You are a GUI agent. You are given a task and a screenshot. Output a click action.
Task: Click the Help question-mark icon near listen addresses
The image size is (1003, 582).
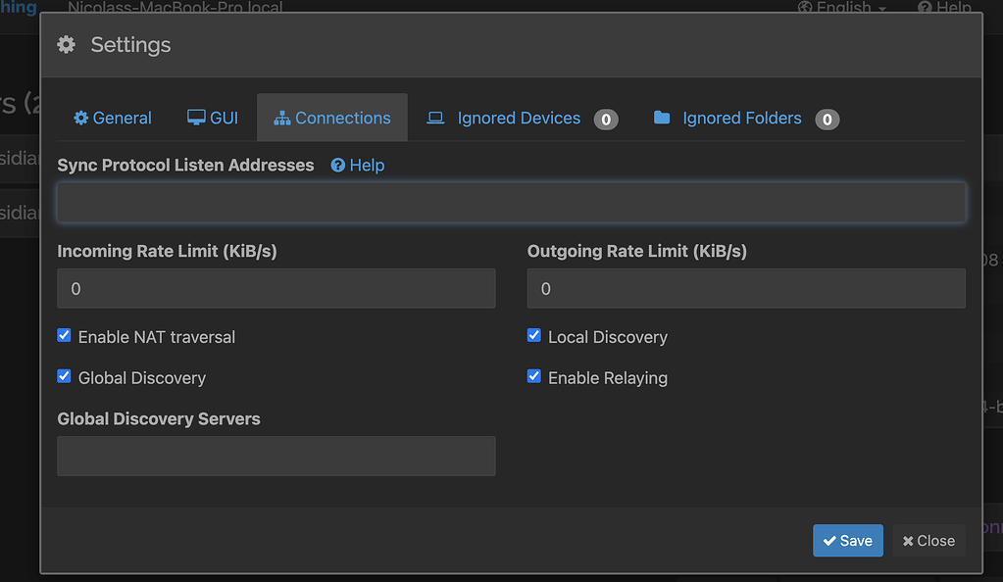pyautogui.click(x=338, y=165)
